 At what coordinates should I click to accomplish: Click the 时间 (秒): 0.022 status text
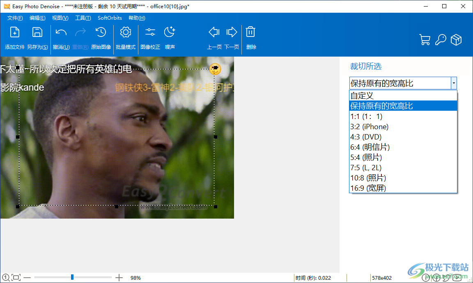coord(313,278)
